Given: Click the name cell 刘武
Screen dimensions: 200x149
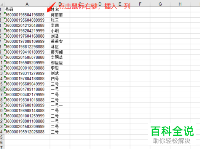Looking at the screenshot, I should coord(60,73).
